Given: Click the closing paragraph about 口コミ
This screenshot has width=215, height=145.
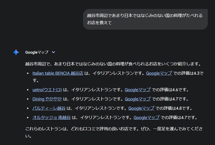Looking at the screenshot, I should tap(114, 132).
